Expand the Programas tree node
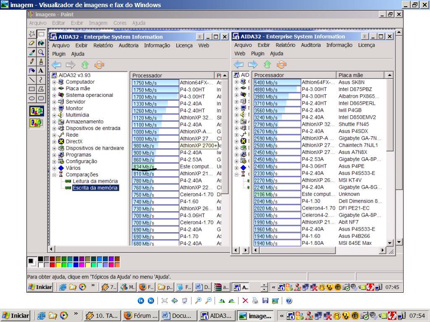This screenshot has width=430, height=322. 54,155
